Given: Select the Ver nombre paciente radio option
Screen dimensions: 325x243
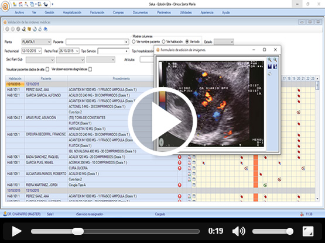Looking at the screenshot, I should pos(134,42).
